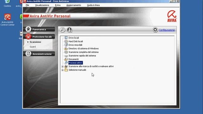Close the Avira AntiVir window
Viewport: 203px width, 114px height.
178,1
